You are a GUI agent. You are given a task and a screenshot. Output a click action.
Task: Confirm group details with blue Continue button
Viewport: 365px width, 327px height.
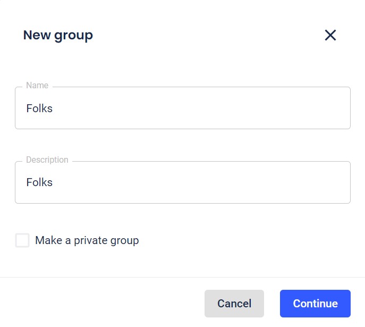point(315,304)
